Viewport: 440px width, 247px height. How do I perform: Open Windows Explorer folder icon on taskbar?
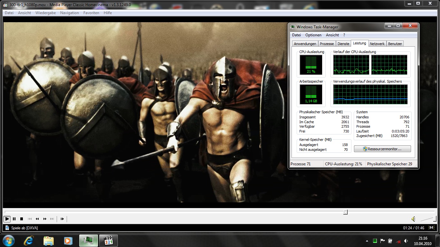(x=49, y=241)
